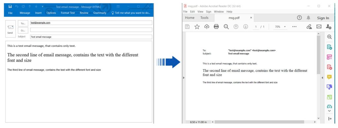Click the zoom-out find magnifier icon

[226, 27]
